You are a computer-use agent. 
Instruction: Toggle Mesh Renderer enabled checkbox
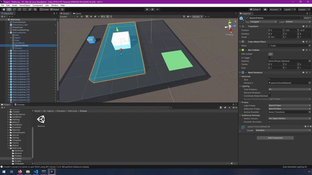pyautogui.click(x=246, y=72)
